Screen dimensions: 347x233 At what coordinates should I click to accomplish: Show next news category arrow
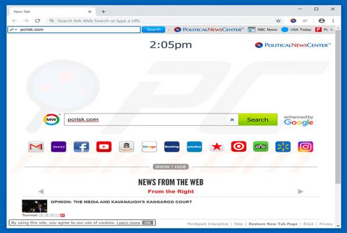301,191
